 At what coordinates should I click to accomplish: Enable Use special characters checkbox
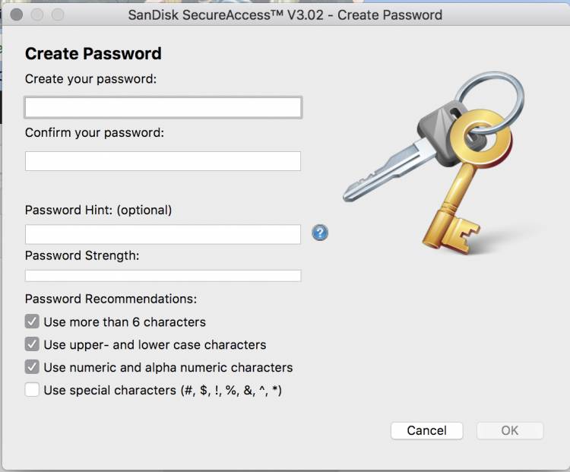click(x=32, y=390)
